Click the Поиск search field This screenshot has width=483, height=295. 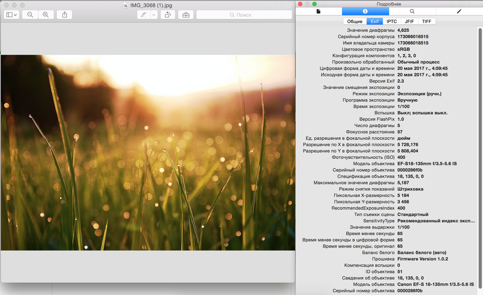tap(244, 15)
